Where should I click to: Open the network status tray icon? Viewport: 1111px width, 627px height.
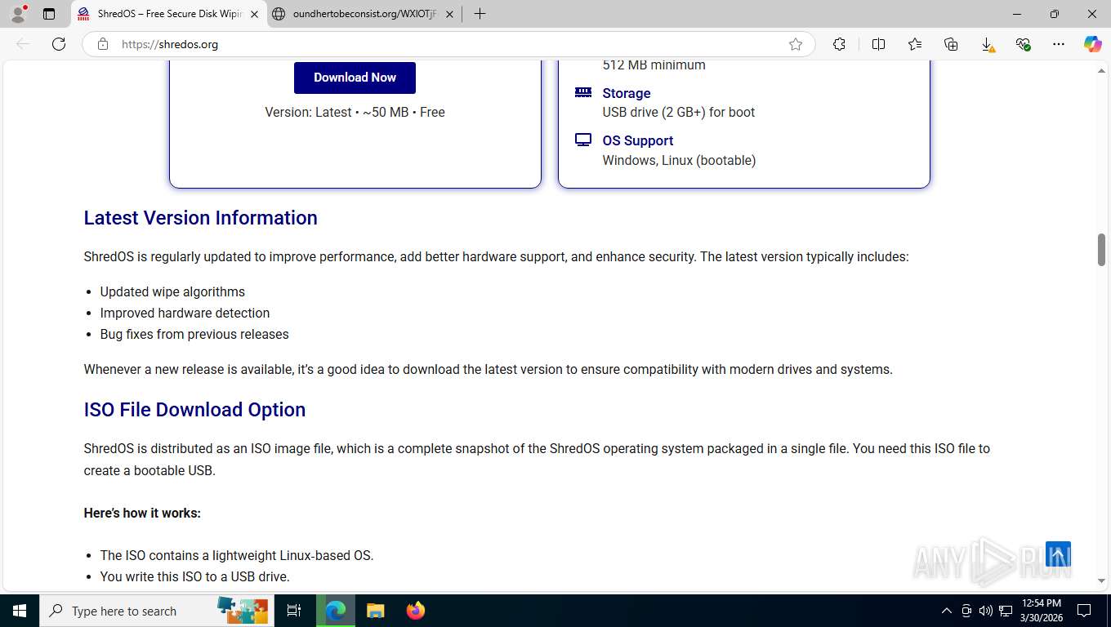click(x=1006, y=611)
